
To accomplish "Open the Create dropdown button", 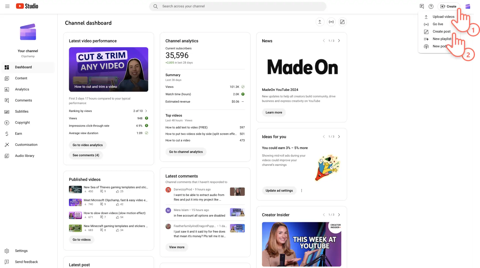I will pos(448,6).
